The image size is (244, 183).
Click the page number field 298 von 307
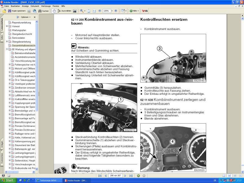pos(116,176)
